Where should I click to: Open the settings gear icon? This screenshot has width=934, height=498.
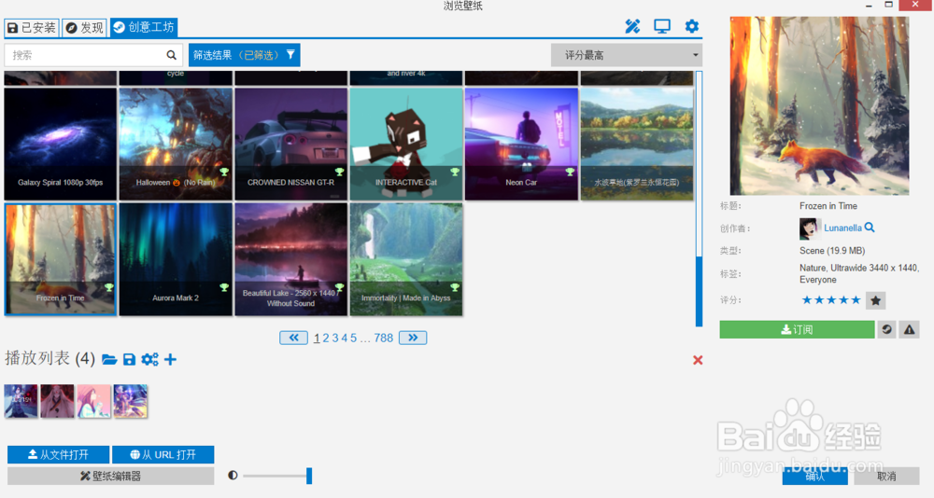click(691, 26)
